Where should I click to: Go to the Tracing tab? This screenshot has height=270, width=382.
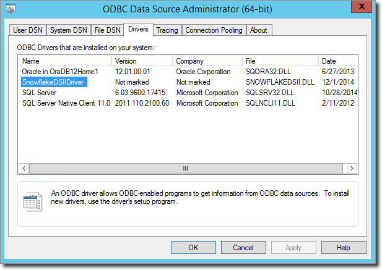coord(167,30)
